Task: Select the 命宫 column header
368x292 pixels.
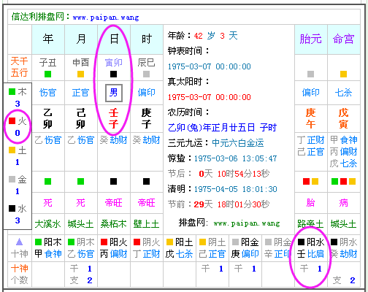Action: click(343, 39)
